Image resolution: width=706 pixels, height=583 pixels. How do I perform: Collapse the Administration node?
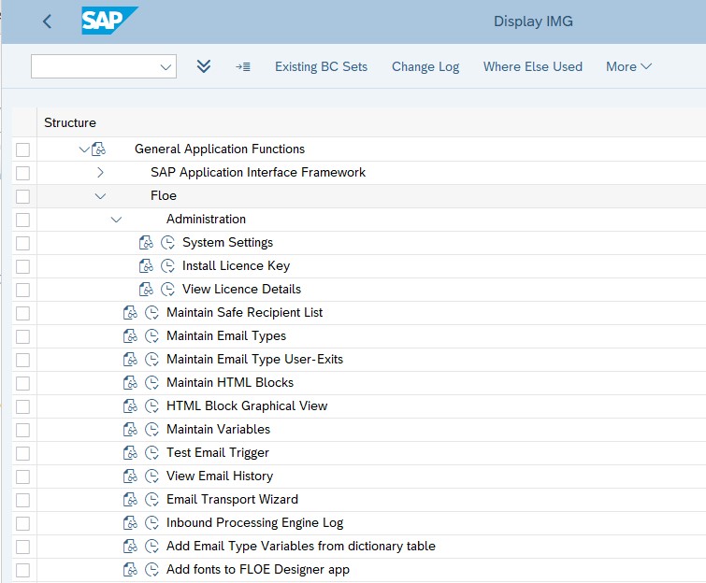(x=116, y=220)
